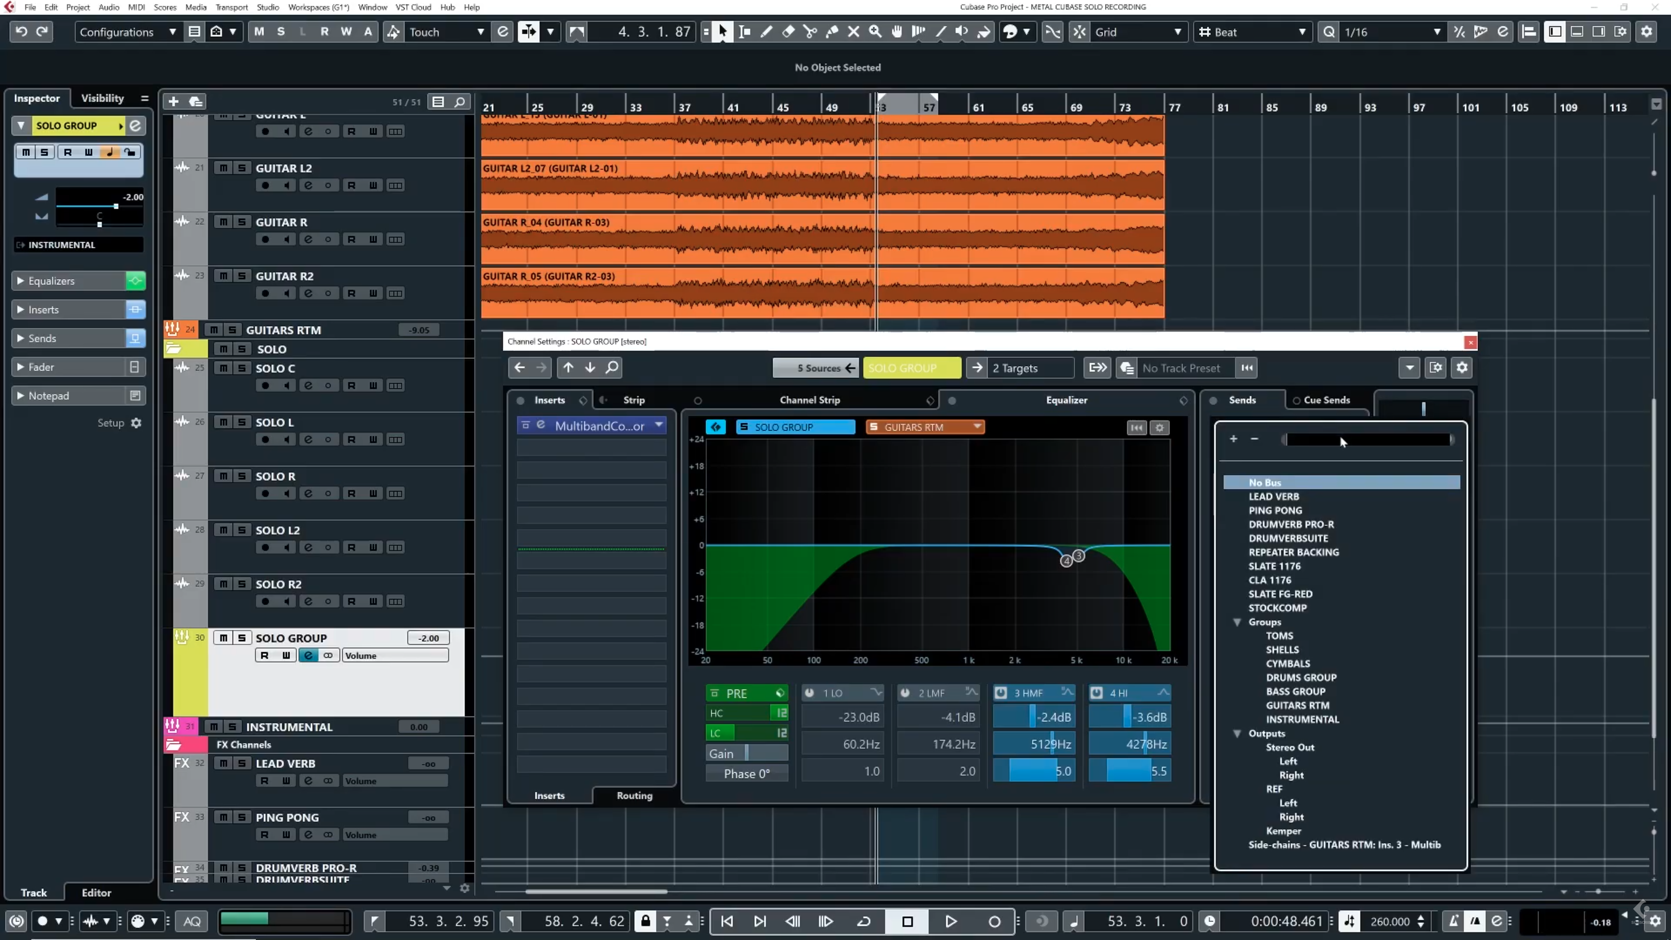This screenshot has height=940, width=1671.
Task: Click the Add Track plus icon
Action: 173,102
